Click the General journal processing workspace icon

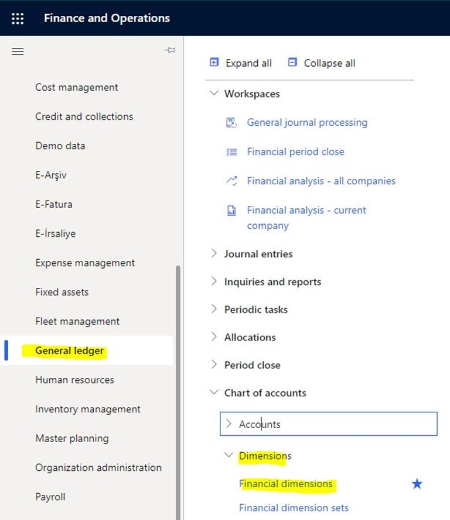click(x=231, y=122)
